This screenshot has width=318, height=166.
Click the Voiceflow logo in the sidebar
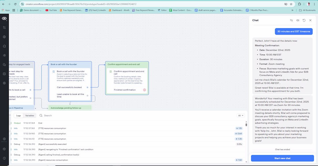tap(4, 18)
